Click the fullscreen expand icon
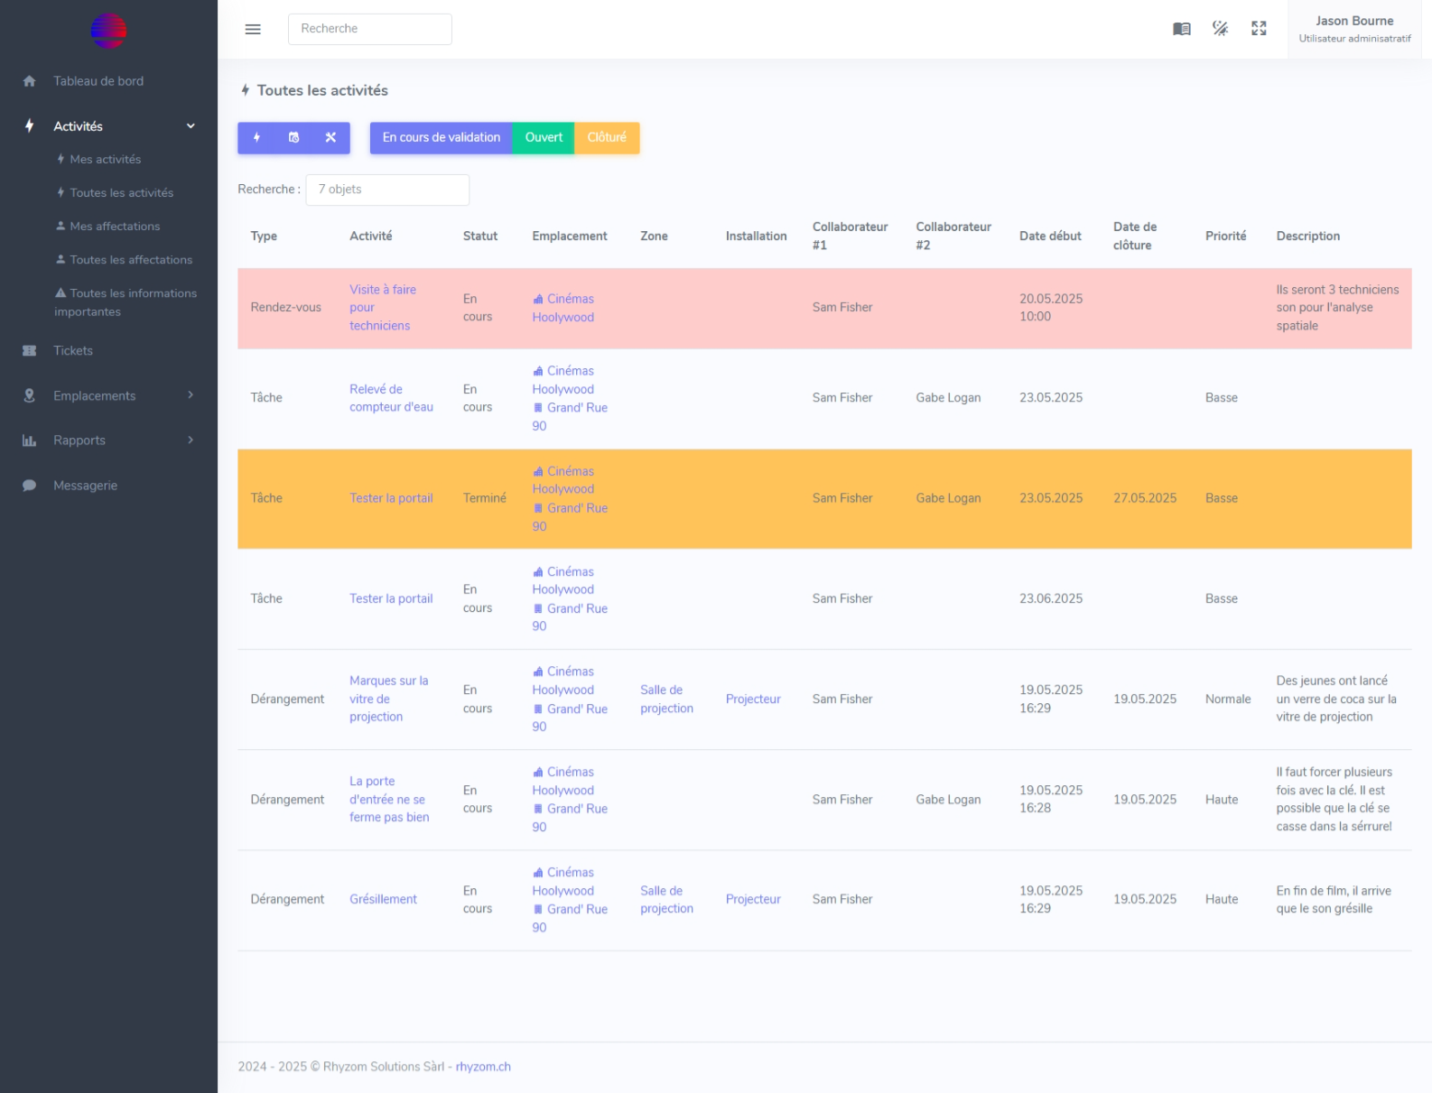 [x=1259, y=29]
